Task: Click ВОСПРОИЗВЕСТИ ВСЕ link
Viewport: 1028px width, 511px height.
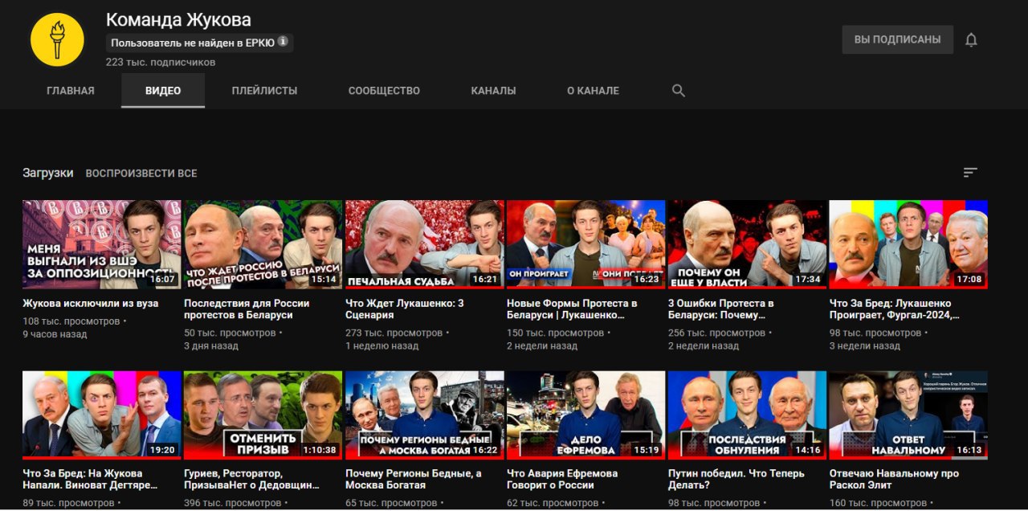Action: click(141, 174)
